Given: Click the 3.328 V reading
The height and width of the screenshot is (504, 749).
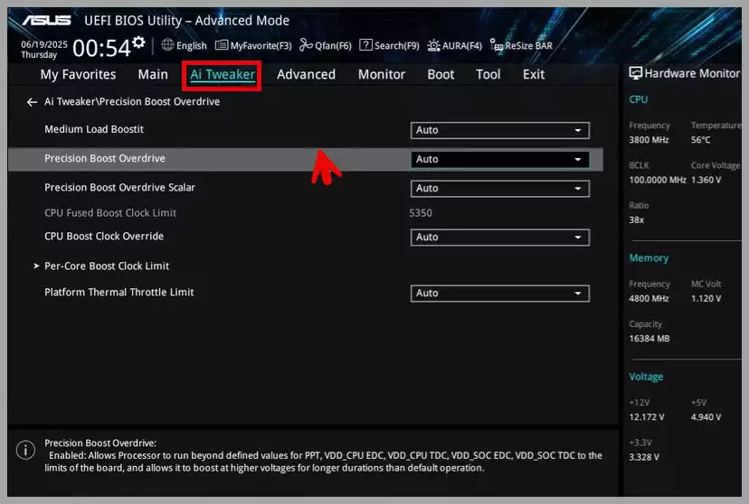Looking at the screenshot, I should coord(644,457).
